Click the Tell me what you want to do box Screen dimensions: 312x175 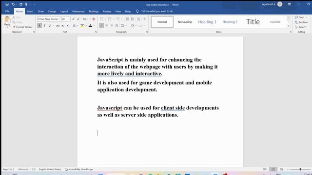157,11
